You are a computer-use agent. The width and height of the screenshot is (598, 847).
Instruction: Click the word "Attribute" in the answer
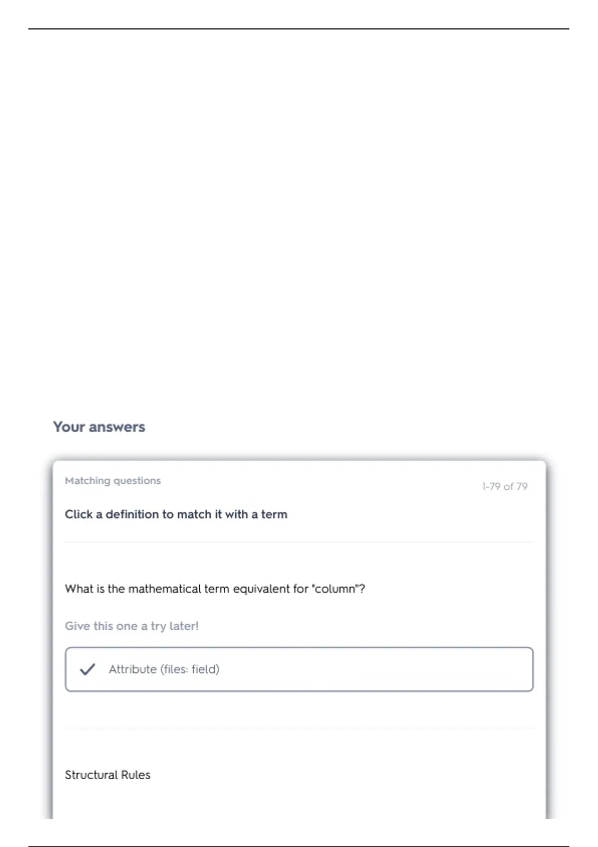[133, 669]
